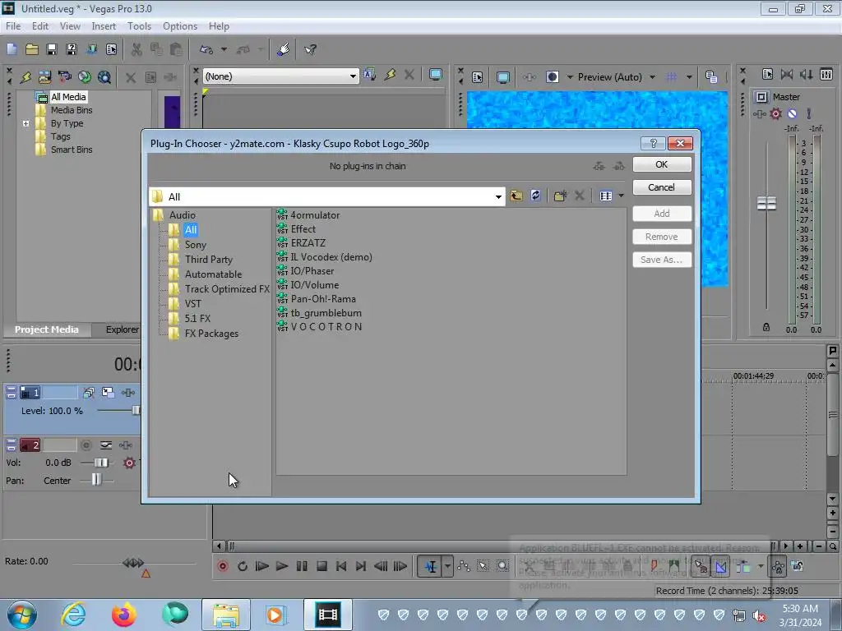
Task: Select the V O C O T R O N plug-in
Action: coord(326,327)
